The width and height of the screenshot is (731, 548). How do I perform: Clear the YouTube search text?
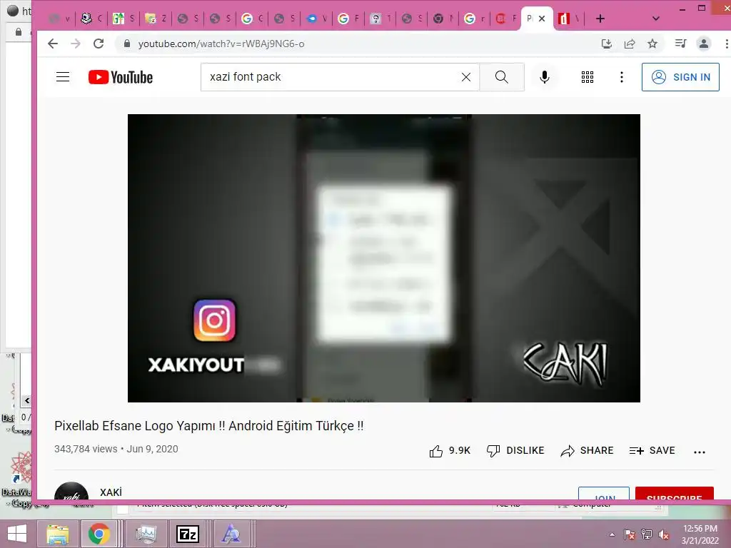(465, 77)
